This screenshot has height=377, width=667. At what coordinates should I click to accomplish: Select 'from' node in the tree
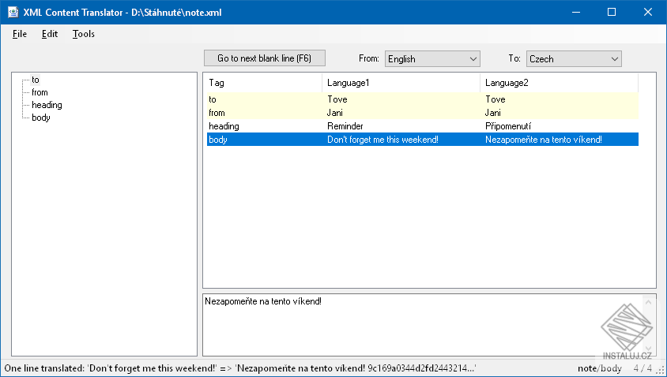40,92
